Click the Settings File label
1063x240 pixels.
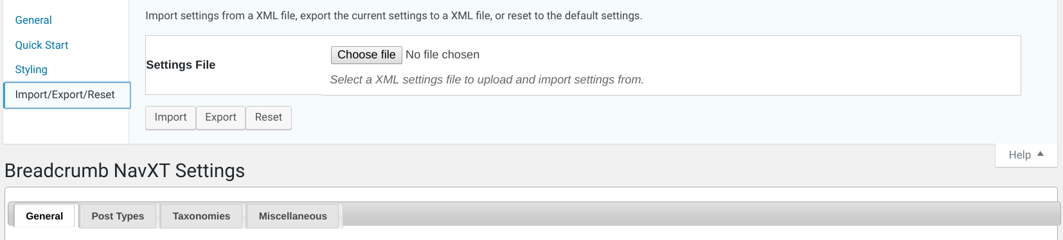click(181, 65)
